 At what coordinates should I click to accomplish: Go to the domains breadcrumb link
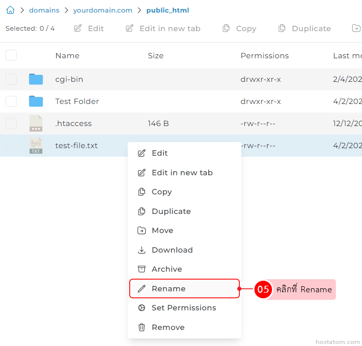click(x=44, y=10)
